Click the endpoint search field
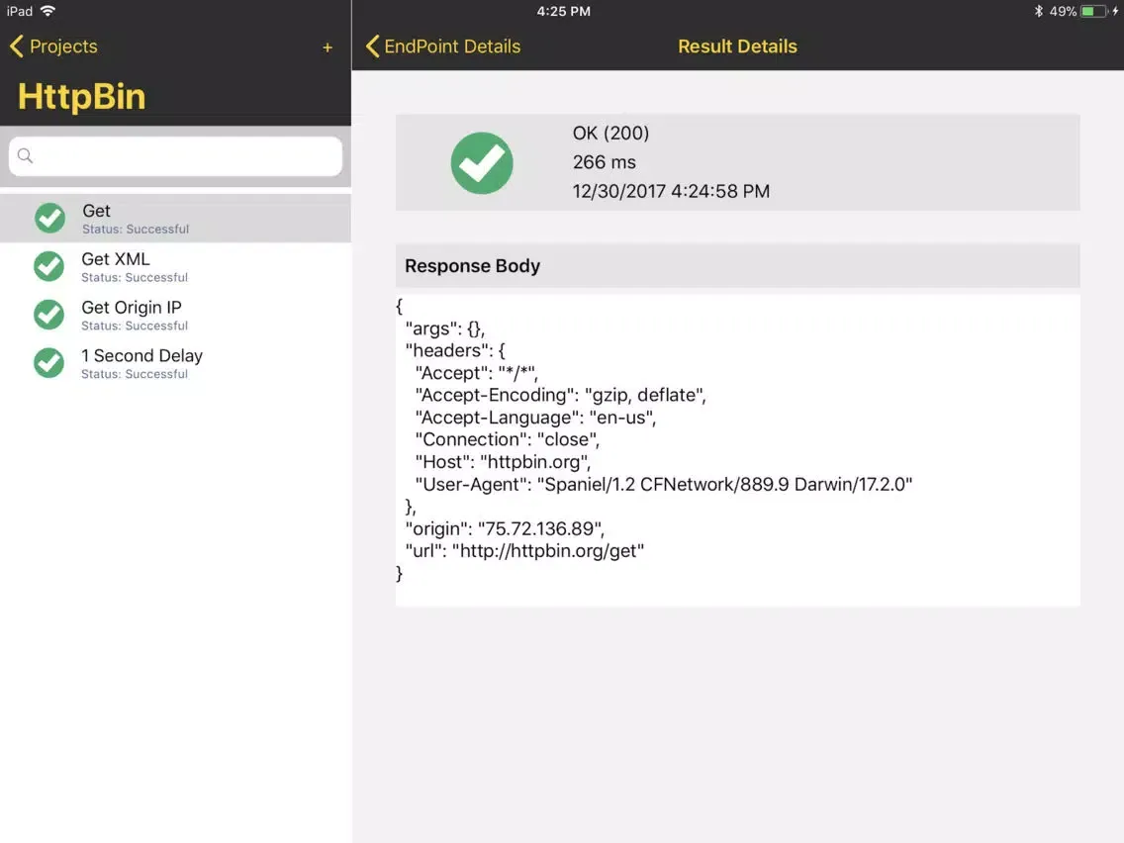 pos(176,156)
